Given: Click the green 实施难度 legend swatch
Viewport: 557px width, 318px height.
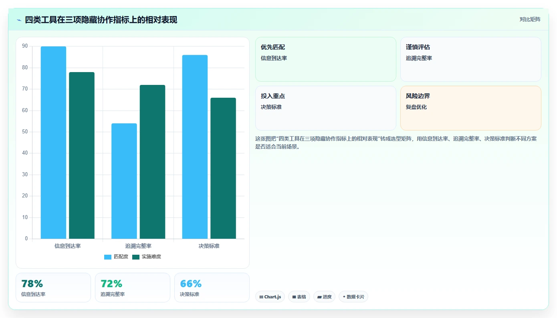Looking at the screenshot, I should click(x=136, y=257).
